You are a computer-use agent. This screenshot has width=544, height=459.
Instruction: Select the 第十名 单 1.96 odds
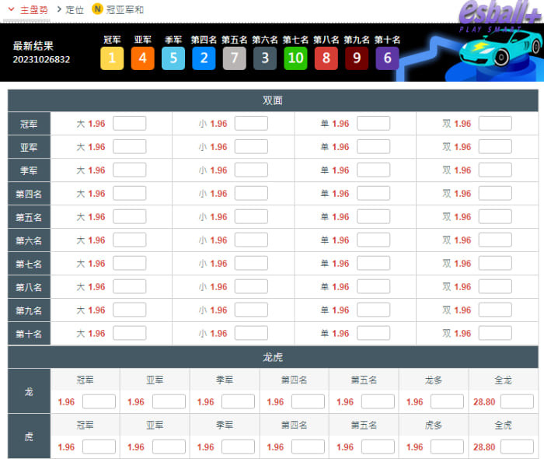[x=340, y=334]
